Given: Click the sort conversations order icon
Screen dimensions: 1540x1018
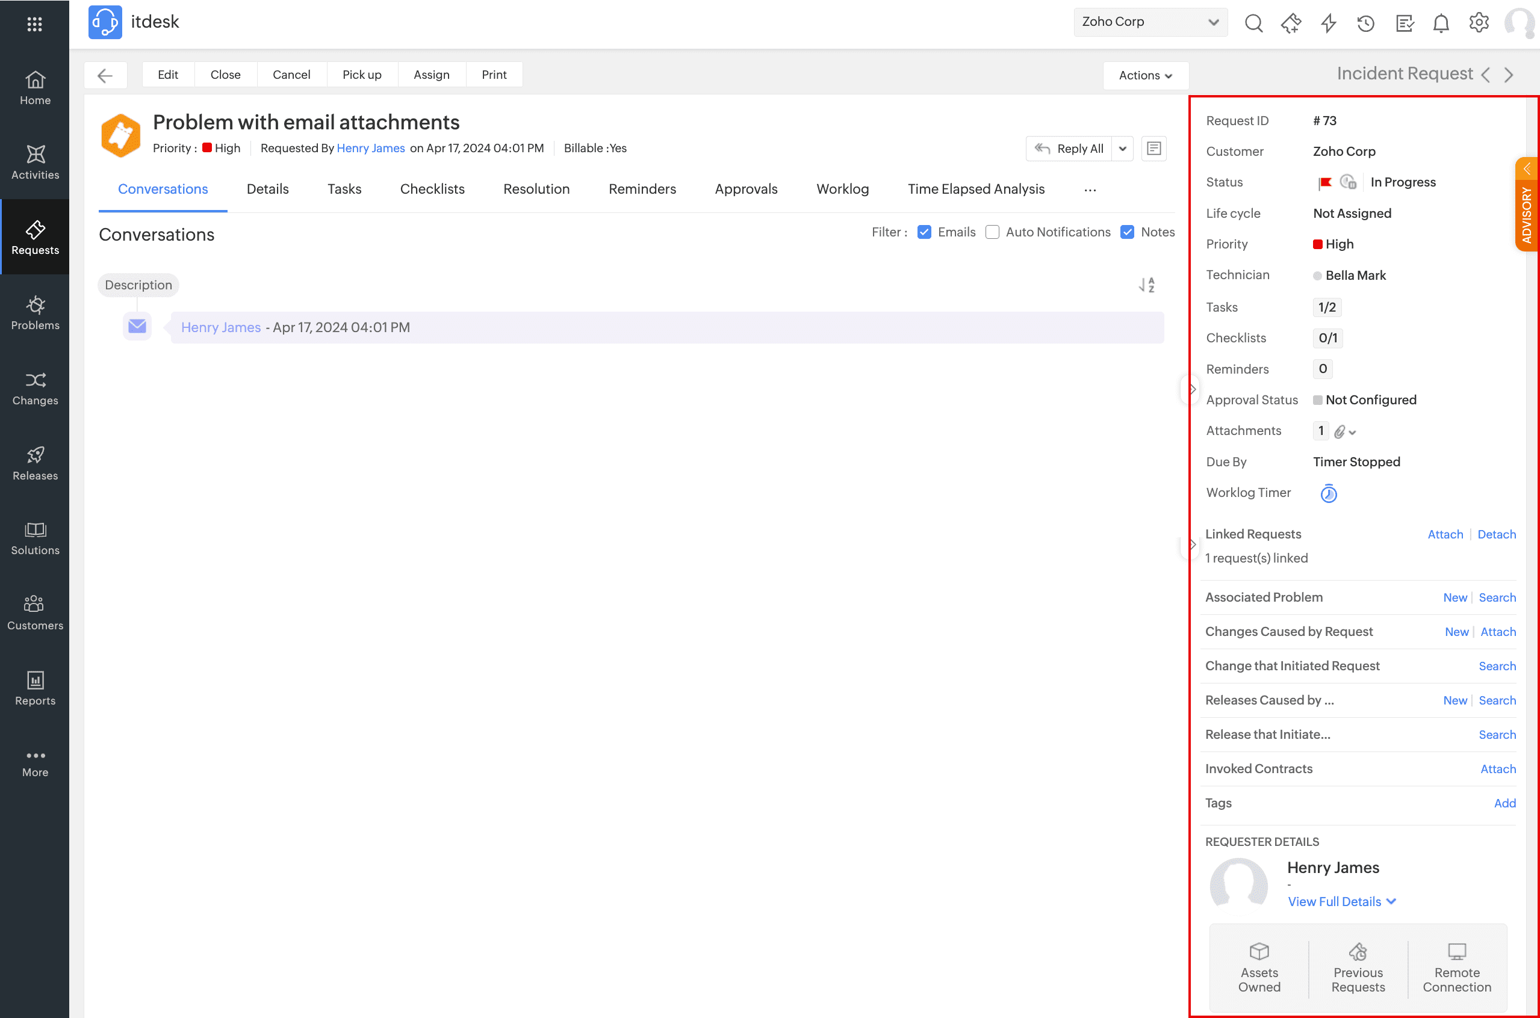Looking at the screenshot, I should pyautogui.click(x=1146, y=285).
